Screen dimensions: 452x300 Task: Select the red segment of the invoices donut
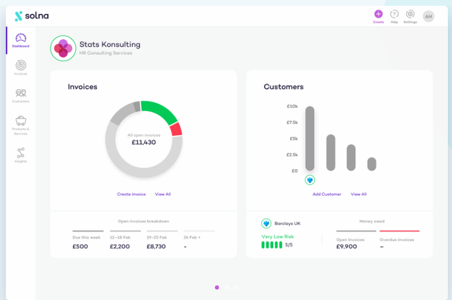176,129
